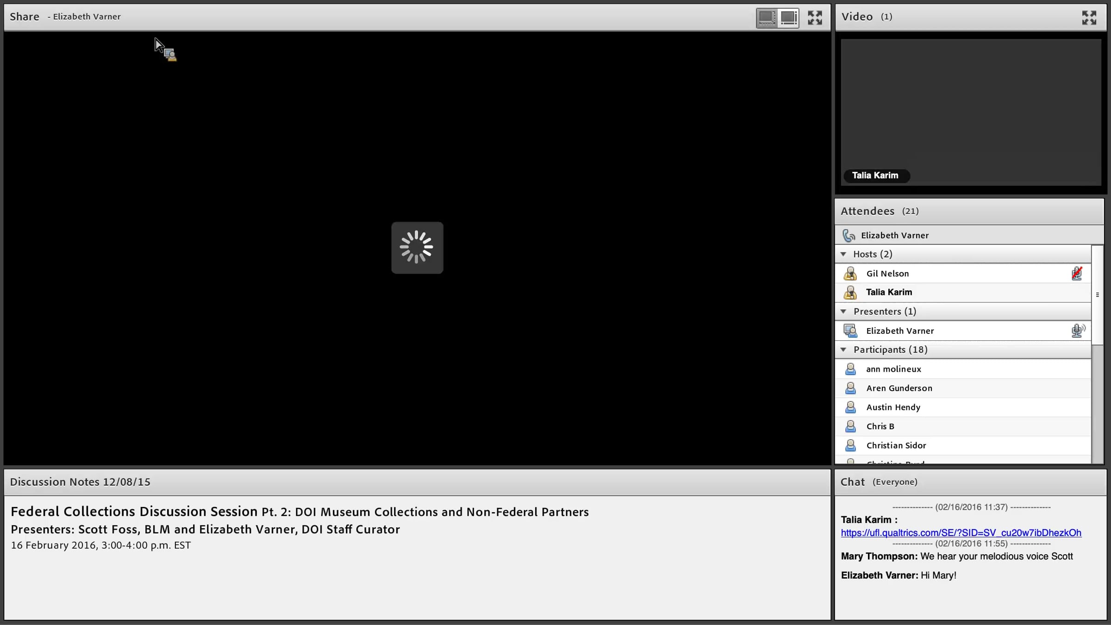Collapse the Presenters group
Screen dimensions: 1111x625
click(x=843, y=312)
